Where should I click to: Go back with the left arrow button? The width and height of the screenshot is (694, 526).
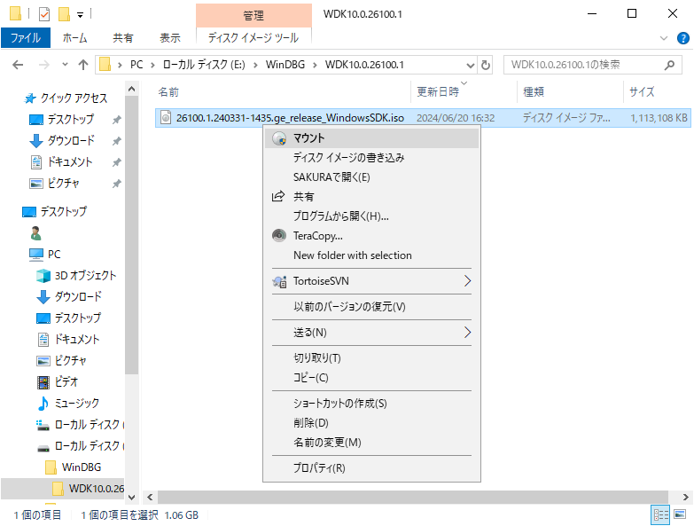[x=18, y=65]
